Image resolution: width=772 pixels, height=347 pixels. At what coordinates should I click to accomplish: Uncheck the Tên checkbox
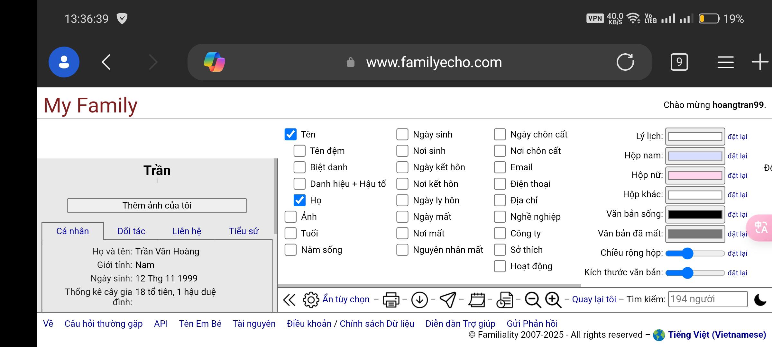pyautogui.click(x=290, y=134)
